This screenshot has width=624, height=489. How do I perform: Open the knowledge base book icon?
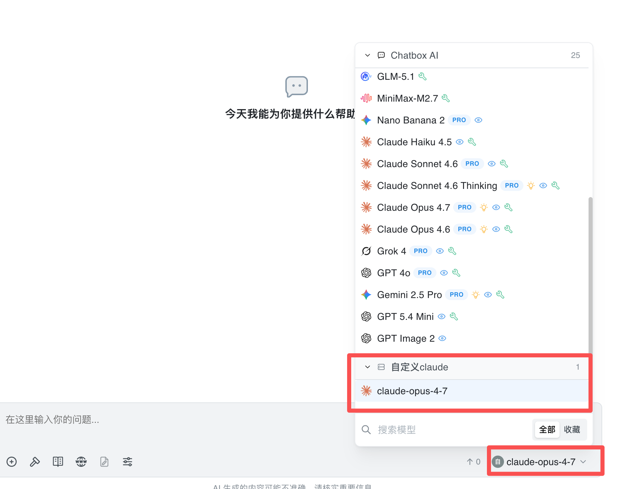(58, 462)
